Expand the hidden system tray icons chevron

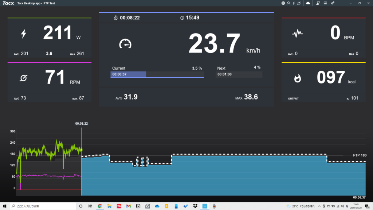[319, 206]
